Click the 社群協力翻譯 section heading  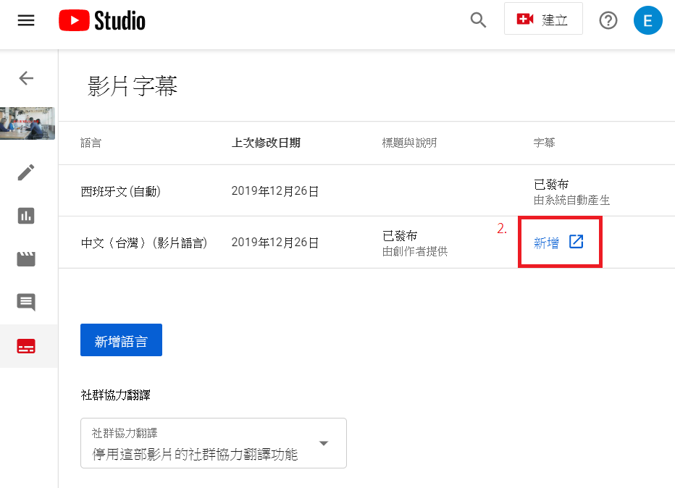click(115, 395)
